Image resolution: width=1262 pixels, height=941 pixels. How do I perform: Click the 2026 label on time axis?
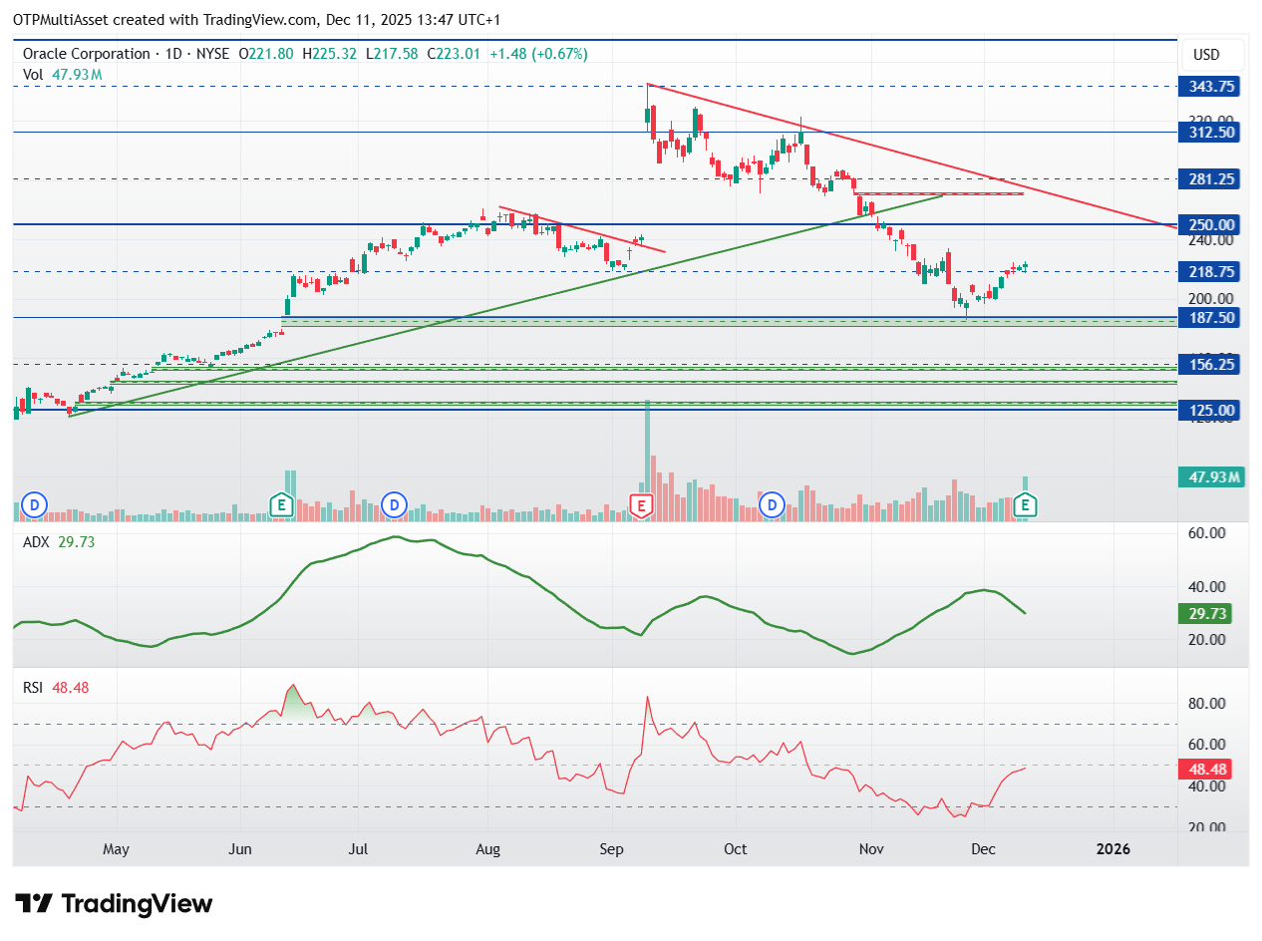pos(1112,849)
